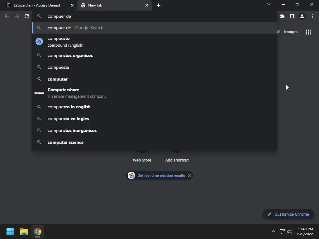
Task: Open the tab search chevron
Action: click(269, 4)
